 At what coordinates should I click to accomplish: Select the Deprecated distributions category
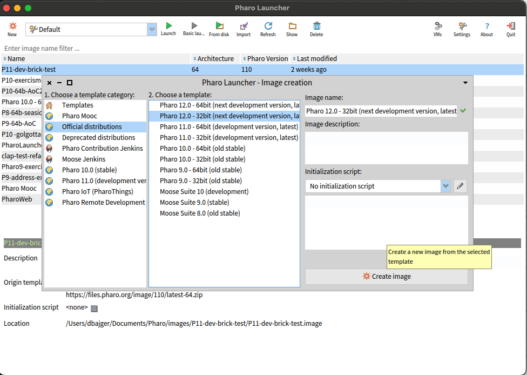pos(95,138)
